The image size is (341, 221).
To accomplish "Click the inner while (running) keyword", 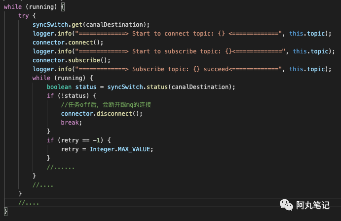I will [x=41, y=78].
